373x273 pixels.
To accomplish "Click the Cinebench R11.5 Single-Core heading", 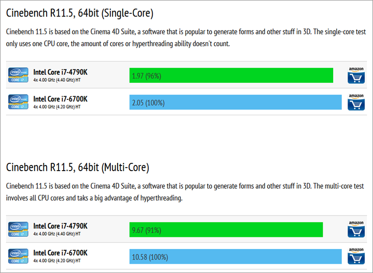I will point(79,13).
